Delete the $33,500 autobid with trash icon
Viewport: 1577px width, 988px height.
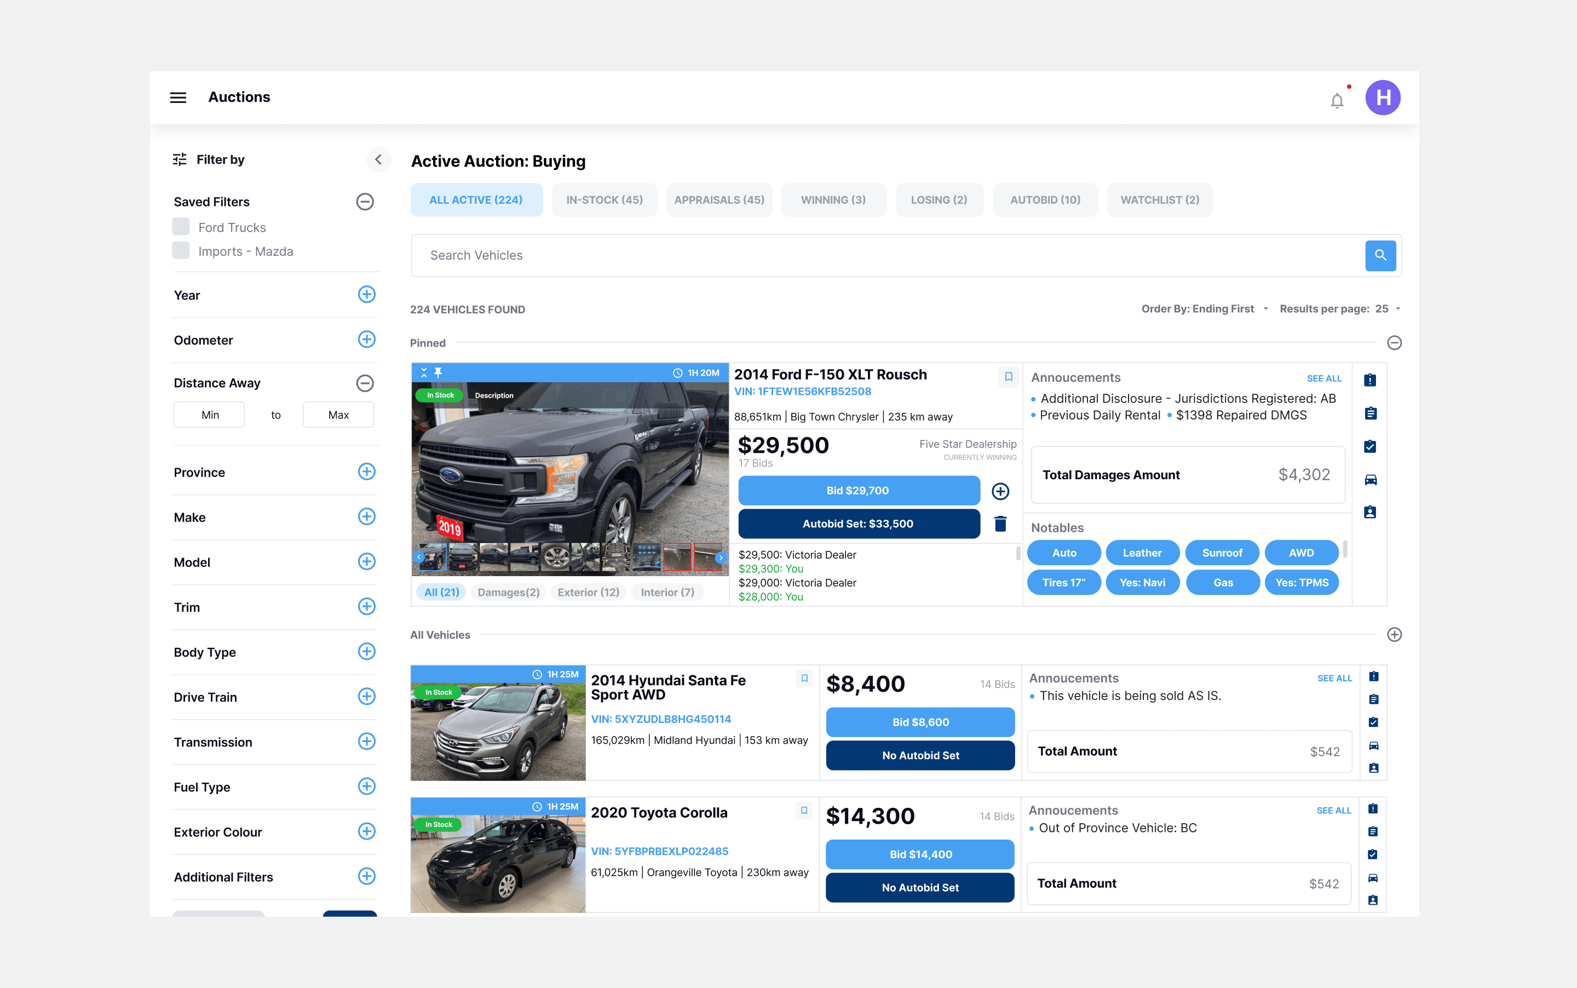1000,524
